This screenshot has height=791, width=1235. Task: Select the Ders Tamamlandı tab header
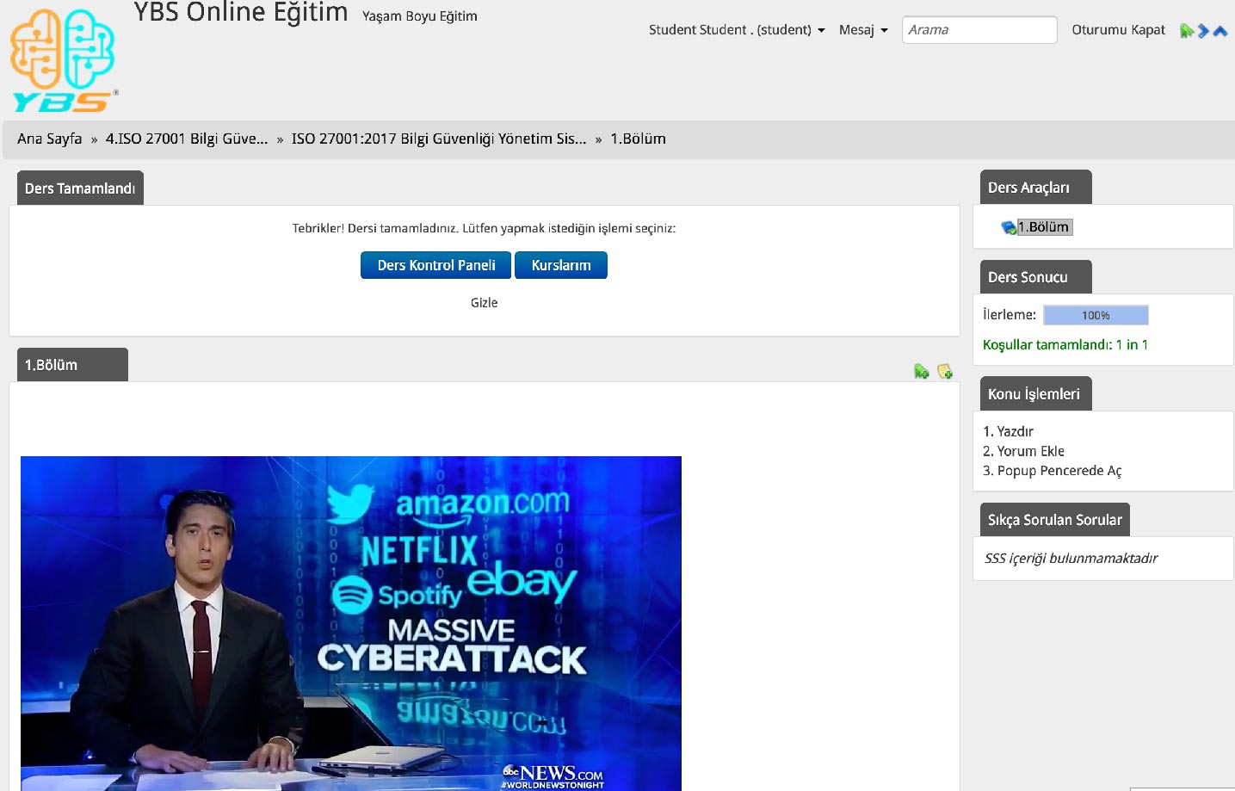click(x=80, y=188)
